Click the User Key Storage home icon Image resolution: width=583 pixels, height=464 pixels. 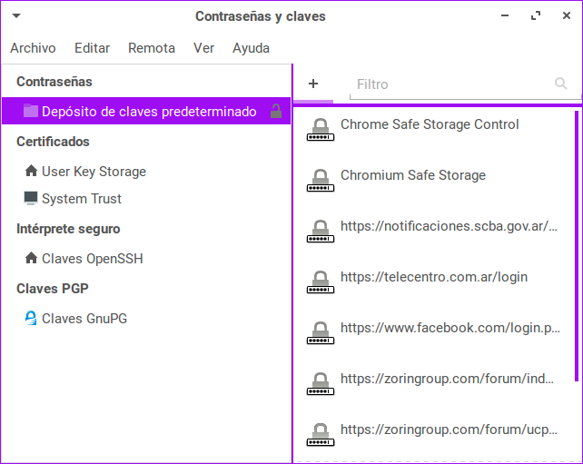point(31,172)
